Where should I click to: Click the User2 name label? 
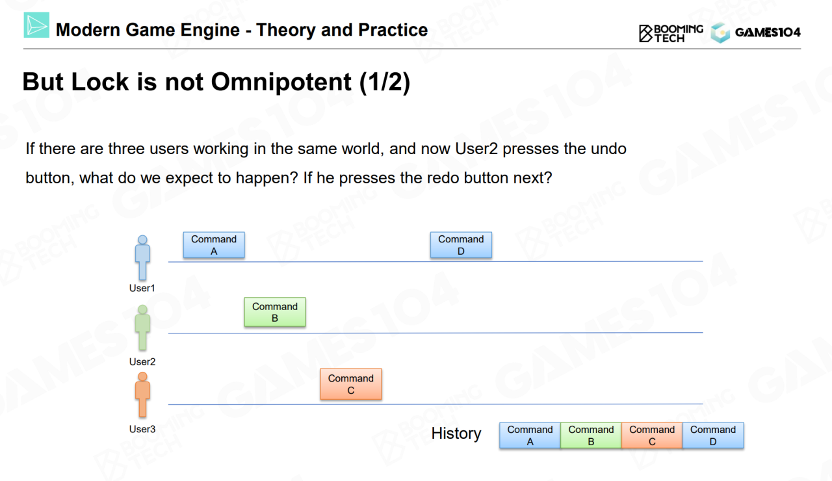click(x=142, y=361)
